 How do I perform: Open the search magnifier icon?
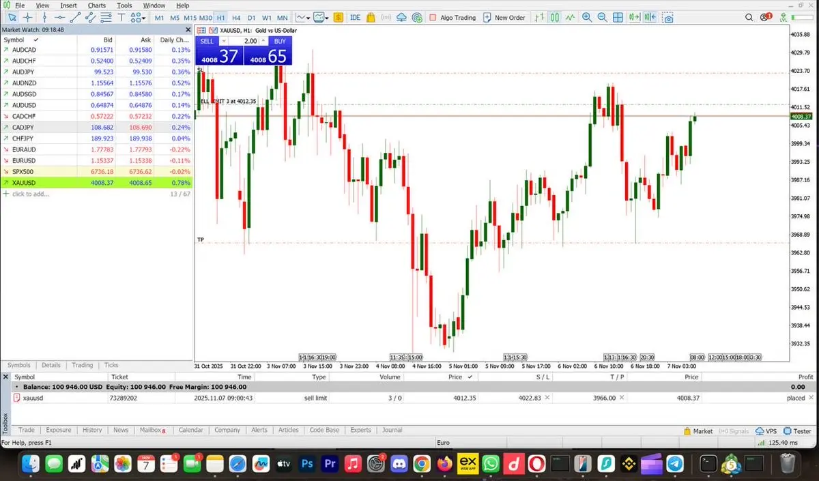click(x=749, y=17)
